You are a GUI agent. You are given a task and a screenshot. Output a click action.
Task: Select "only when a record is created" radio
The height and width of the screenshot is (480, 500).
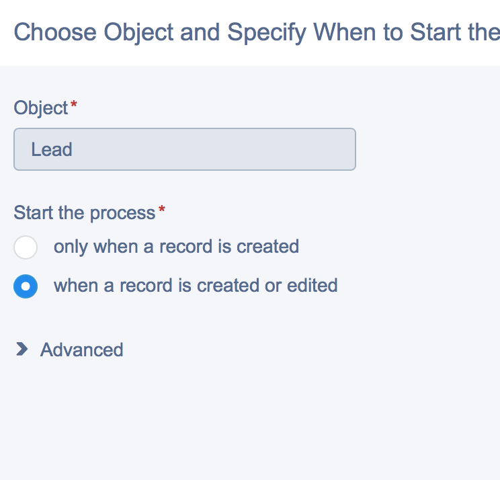pyautogui.click(x=26, y=247)
